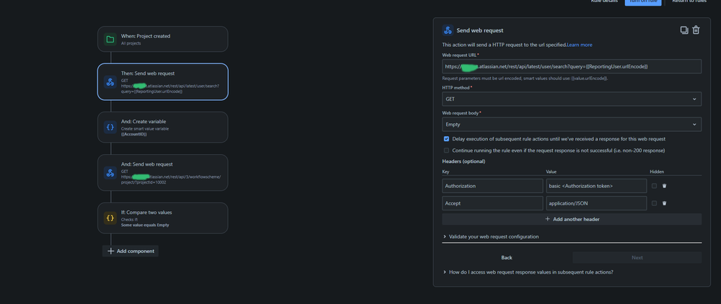Click 'Add another header' button

click(x=572, y=219)
